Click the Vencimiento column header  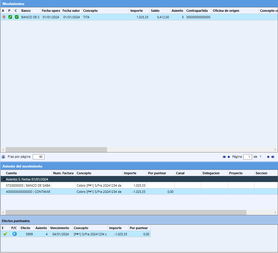(x=60, y=228)
